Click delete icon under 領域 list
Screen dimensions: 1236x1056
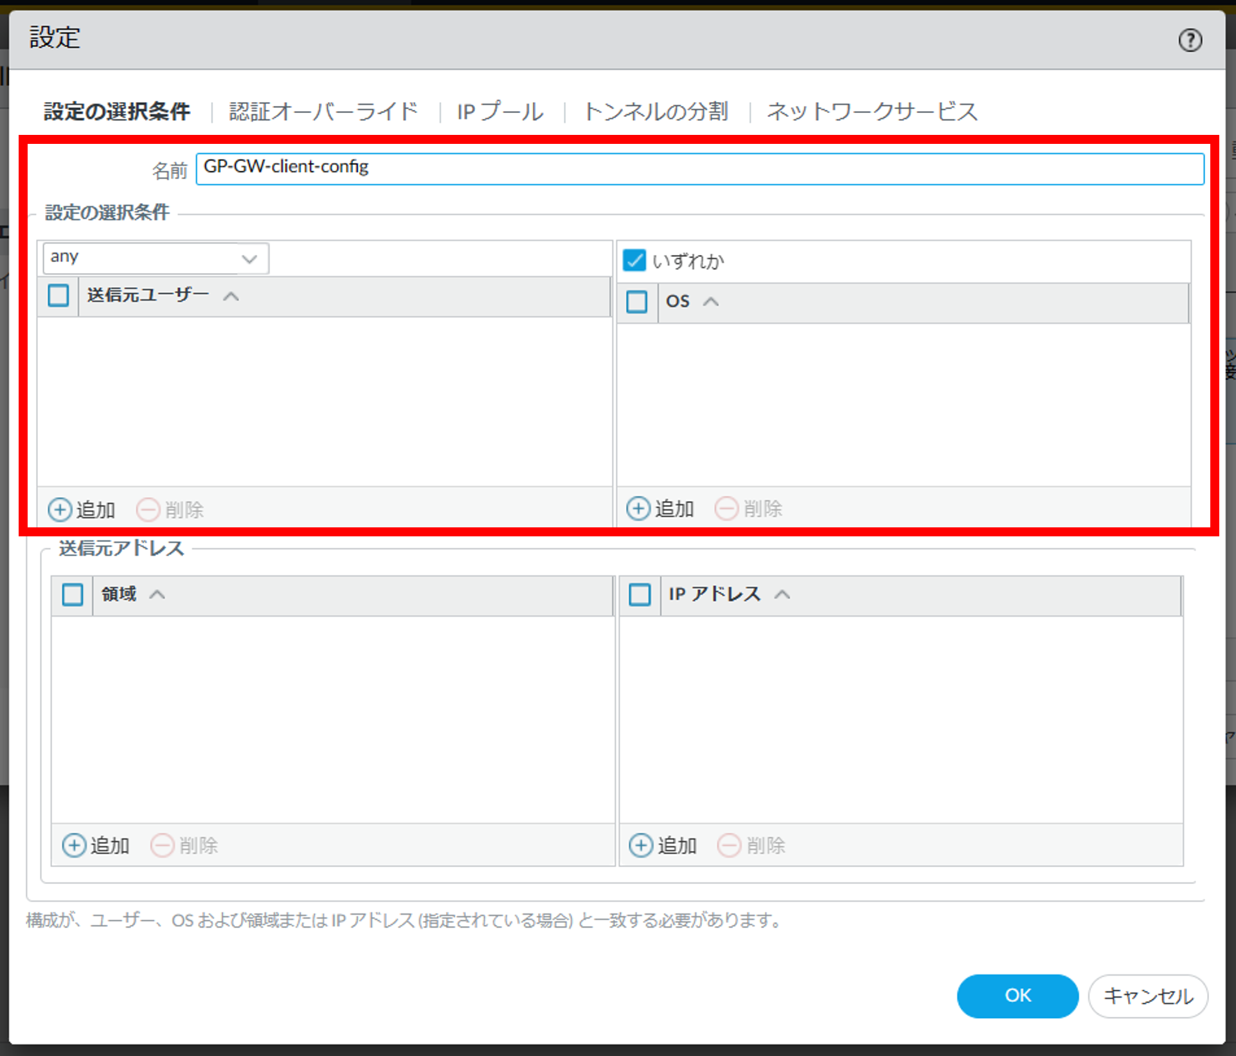coord(162,845)
